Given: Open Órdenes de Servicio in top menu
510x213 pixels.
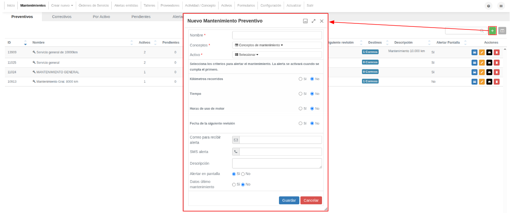Looking at the screenshot, I should tap(94, 6).
